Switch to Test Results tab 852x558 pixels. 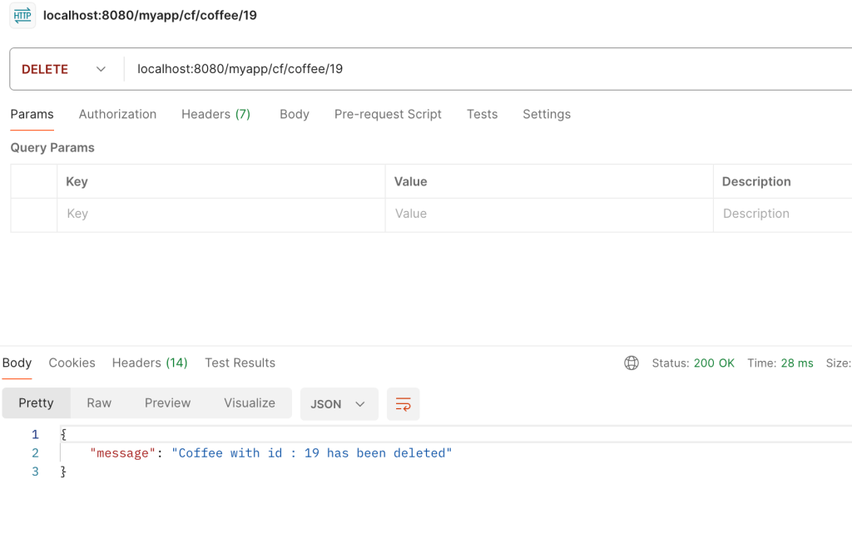tap(240, 363)
